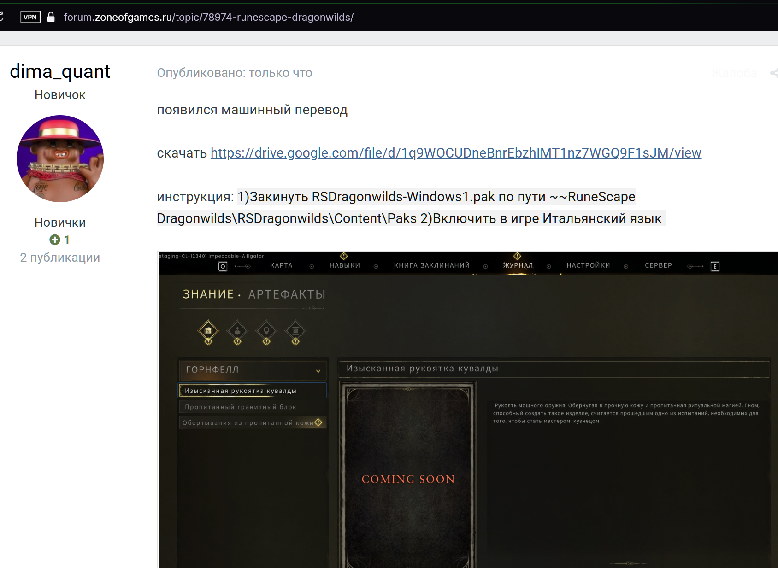Click the scroll category icon
Image resolution: width=778 pixels, height=568 pixels.
[295, 331]
